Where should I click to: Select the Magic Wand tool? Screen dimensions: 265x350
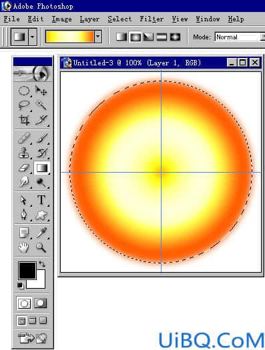[x=41, y=105]
